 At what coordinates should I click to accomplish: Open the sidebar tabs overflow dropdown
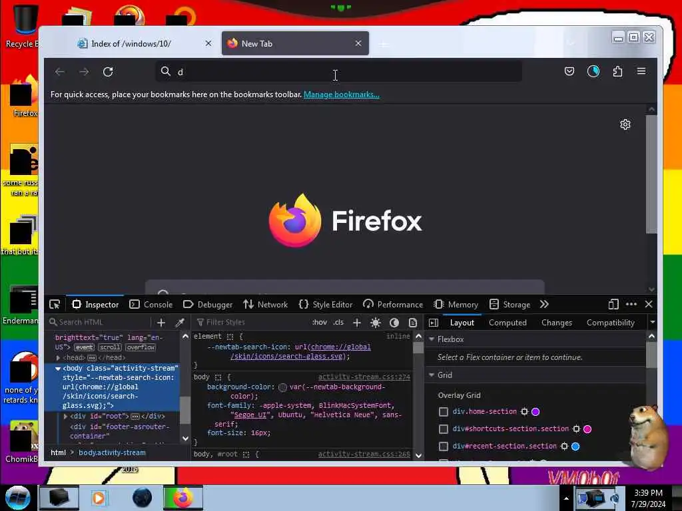(x=652, y=323)
